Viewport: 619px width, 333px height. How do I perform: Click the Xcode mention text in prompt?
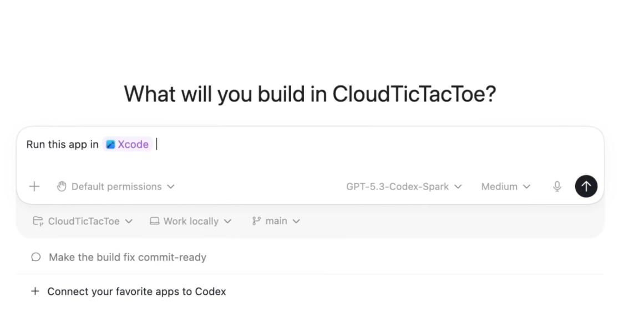tap(133, 145)
